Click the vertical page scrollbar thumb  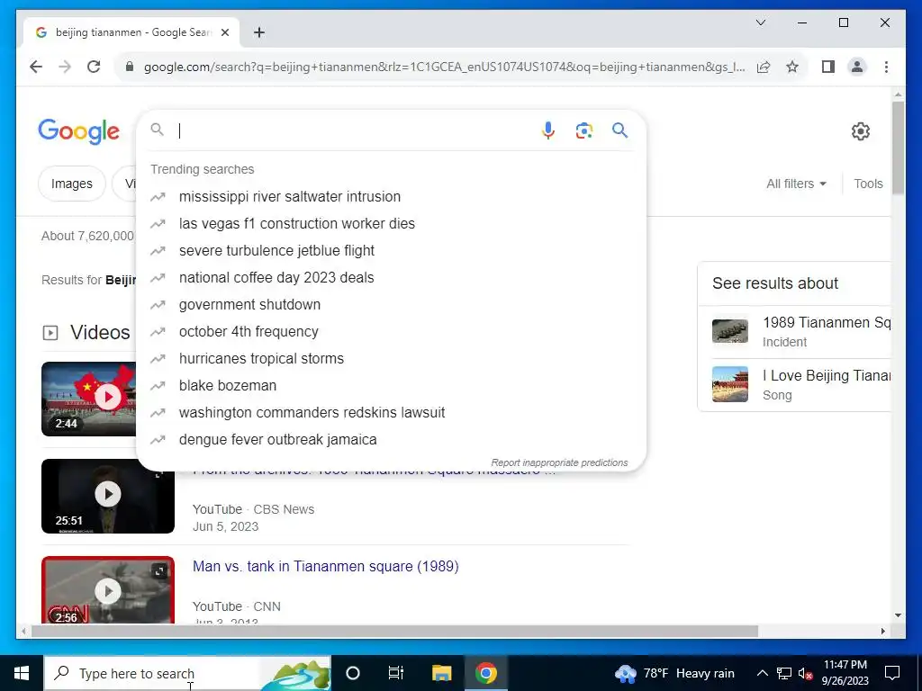click(898, 148)
